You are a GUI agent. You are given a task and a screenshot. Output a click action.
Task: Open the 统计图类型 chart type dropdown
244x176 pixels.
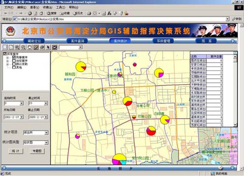tap(46, 142)
